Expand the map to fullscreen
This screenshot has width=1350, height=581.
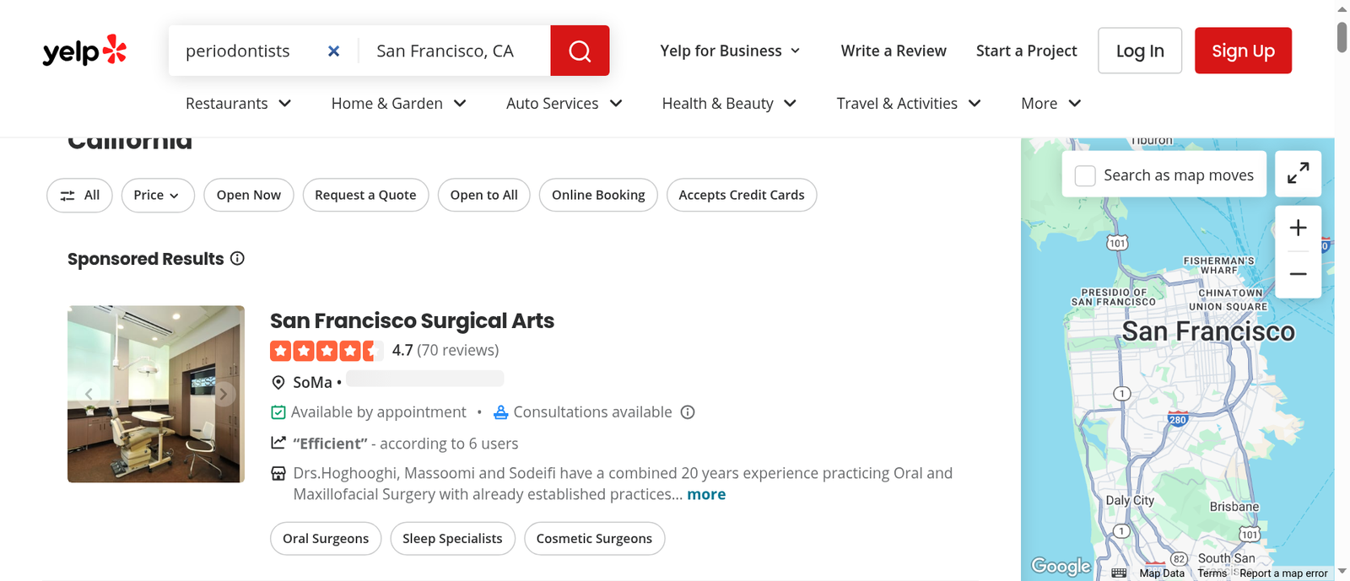[1298, 174]
